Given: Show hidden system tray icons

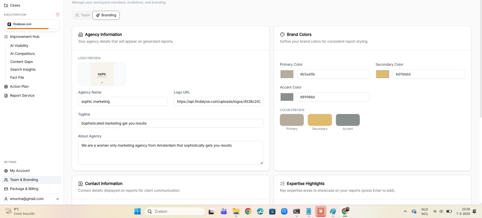Looking at the screenshot, I should (x=405, y=211).
